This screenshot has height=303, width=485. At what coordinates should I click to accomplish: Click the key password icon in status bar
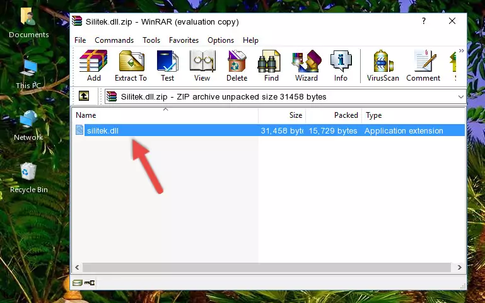(90, 283)
